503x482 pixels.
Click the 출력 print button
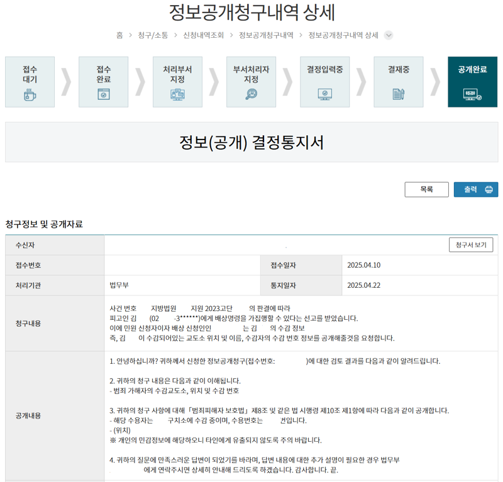tap(476, 190)
